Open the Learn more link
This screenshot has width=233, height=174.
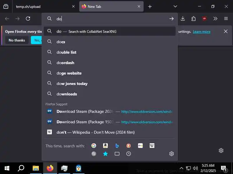202,32
